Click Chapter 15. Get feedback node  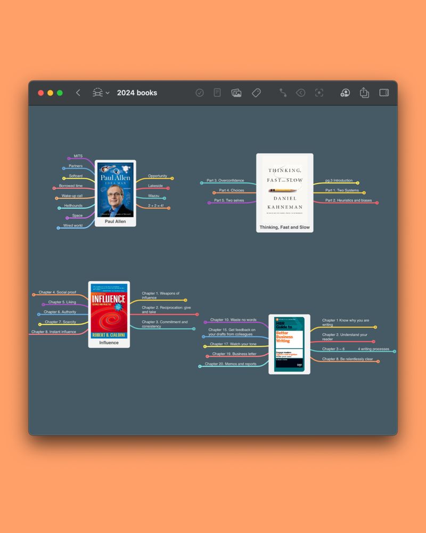(232, 332)
